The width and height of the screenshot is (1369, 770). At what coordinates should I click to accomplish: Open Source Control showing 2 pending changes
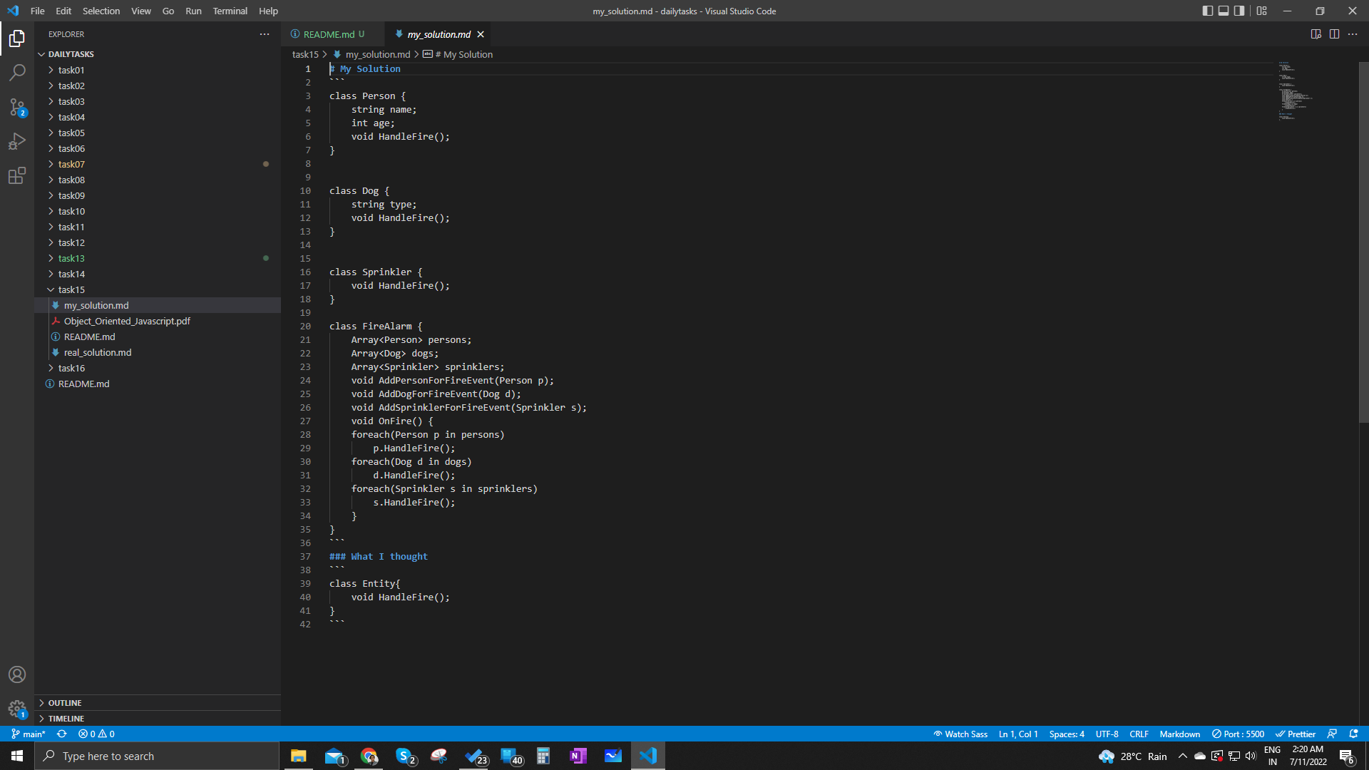click(17, 108)
